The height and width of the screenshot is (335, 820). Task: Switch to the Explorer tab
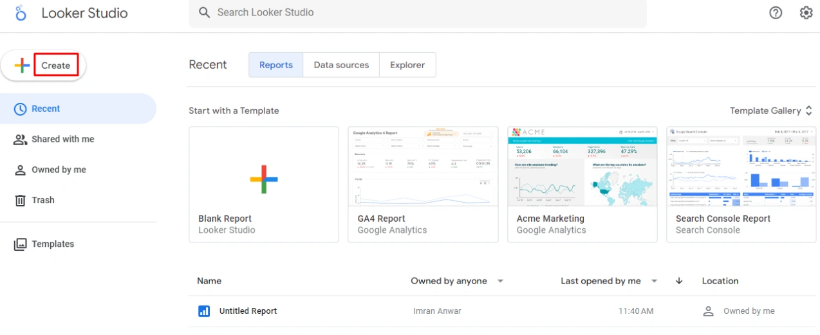coord(407,65)
